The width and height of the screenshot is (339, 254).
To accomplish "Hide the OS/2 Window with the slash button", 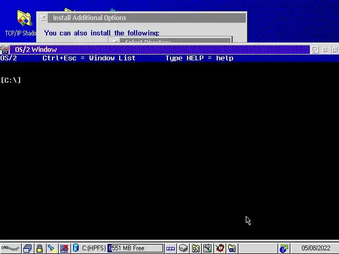I will [x=315, y=50].
